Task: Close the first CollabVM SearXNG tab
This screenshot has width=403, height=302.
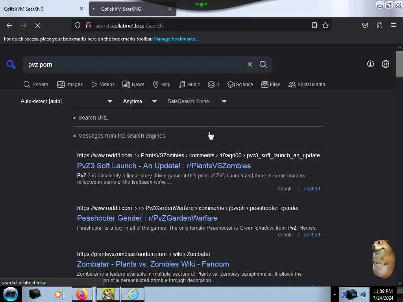Action: (81, 9)
